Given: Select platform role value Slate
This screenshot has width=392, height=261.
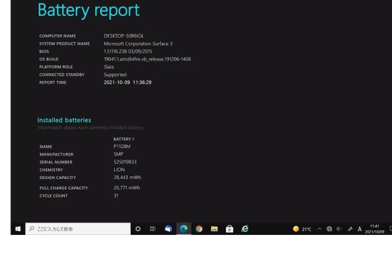Looking at the screenshot, I should (x=109, y=67).
